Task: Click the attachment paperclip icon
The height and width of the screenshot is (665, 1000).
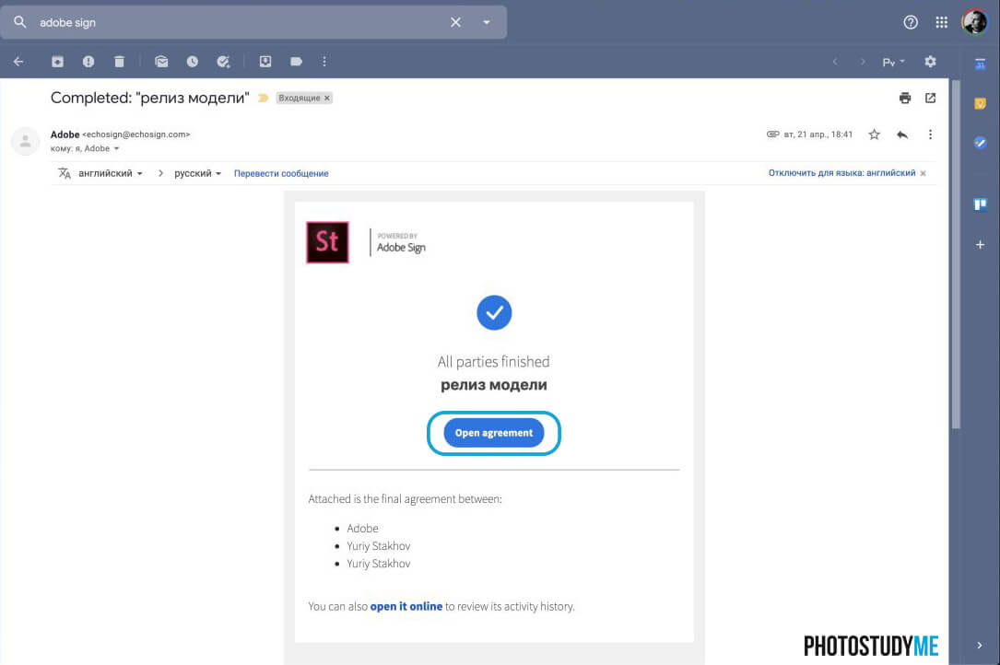Action: (x=772, y=134)
